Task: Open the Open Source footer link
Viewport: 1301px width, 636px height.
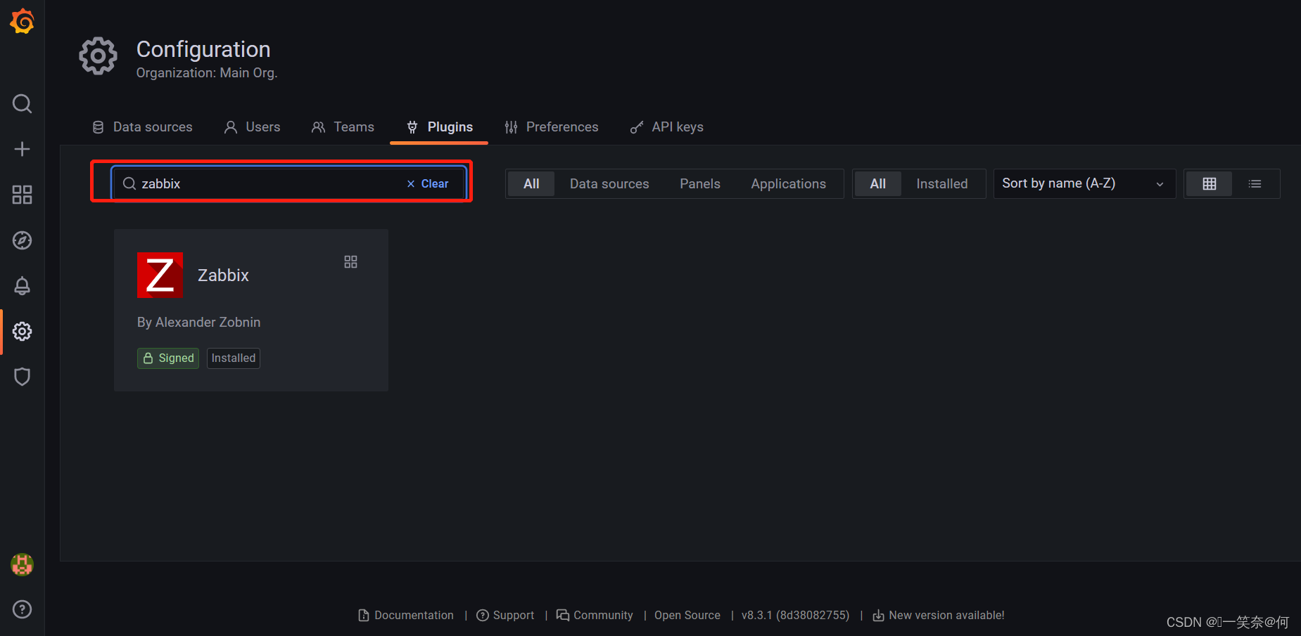Action: (x=687, y=615)
